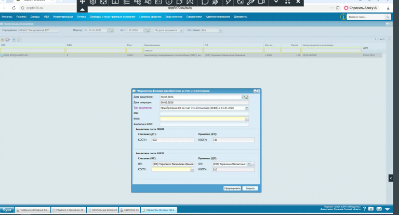Screen dimensions: 399x215
Task: Open НФА menu
Action: pos(46,17)
